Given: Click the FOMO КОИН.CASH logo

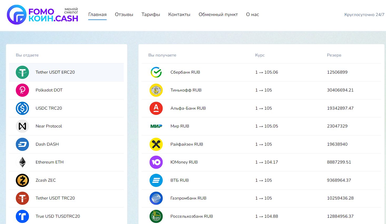Looking at the screenshot, I should click(42, 15).
